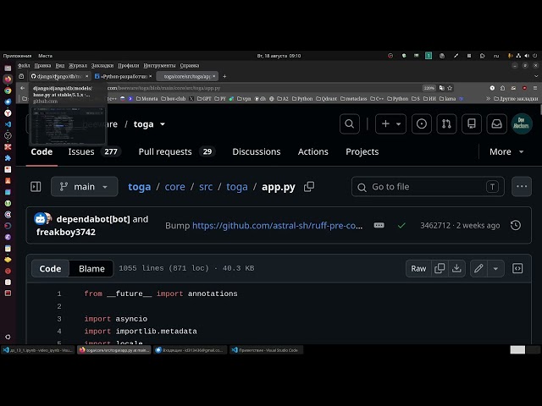This screenshot has width=542, height=406.
Task: Switch to the Blame view
Action: click(91, 269)
